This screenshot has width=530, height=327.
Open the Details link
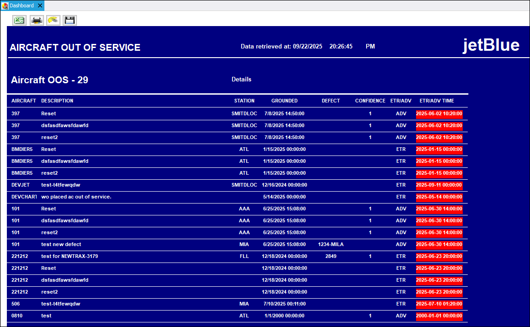pos(241,80)
